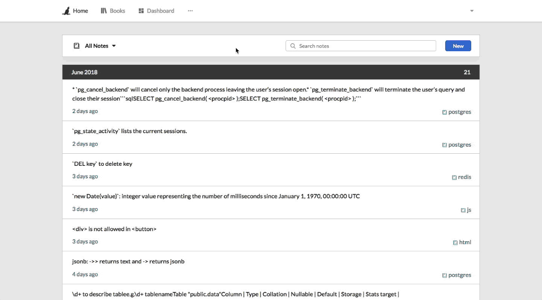Click the book icon next to html

tap(455, 243)
